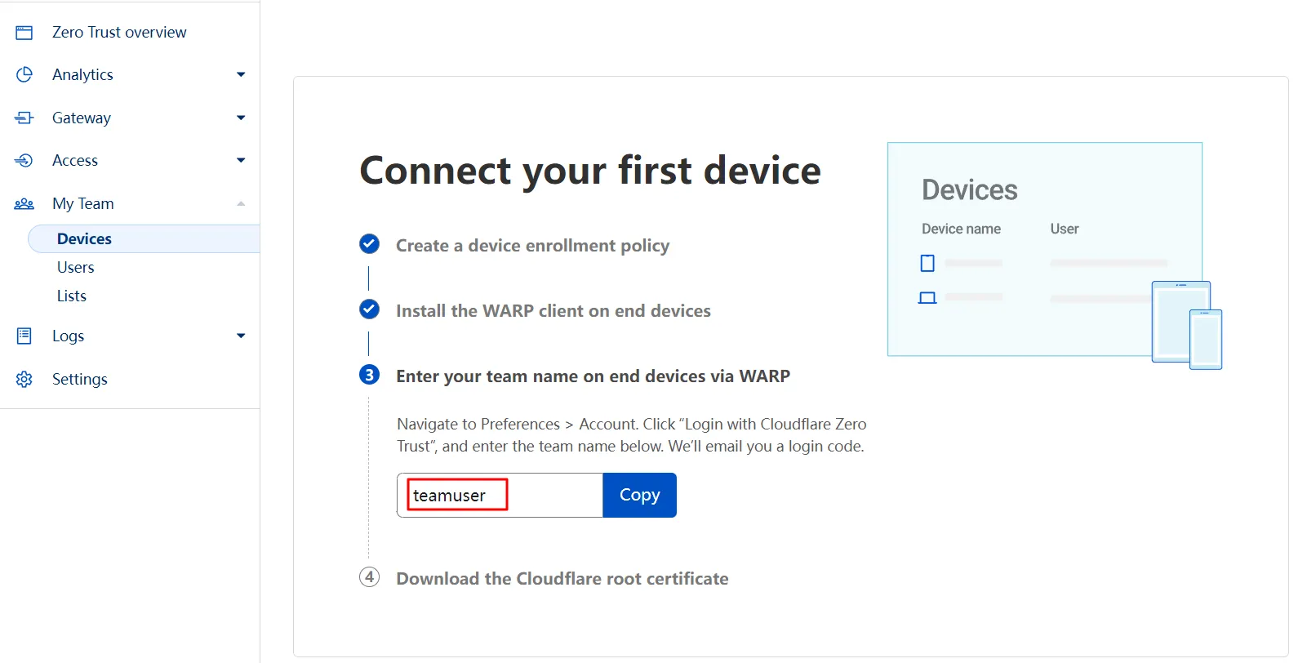Click 'Enter your team name on end devices via WARP'

593,376
